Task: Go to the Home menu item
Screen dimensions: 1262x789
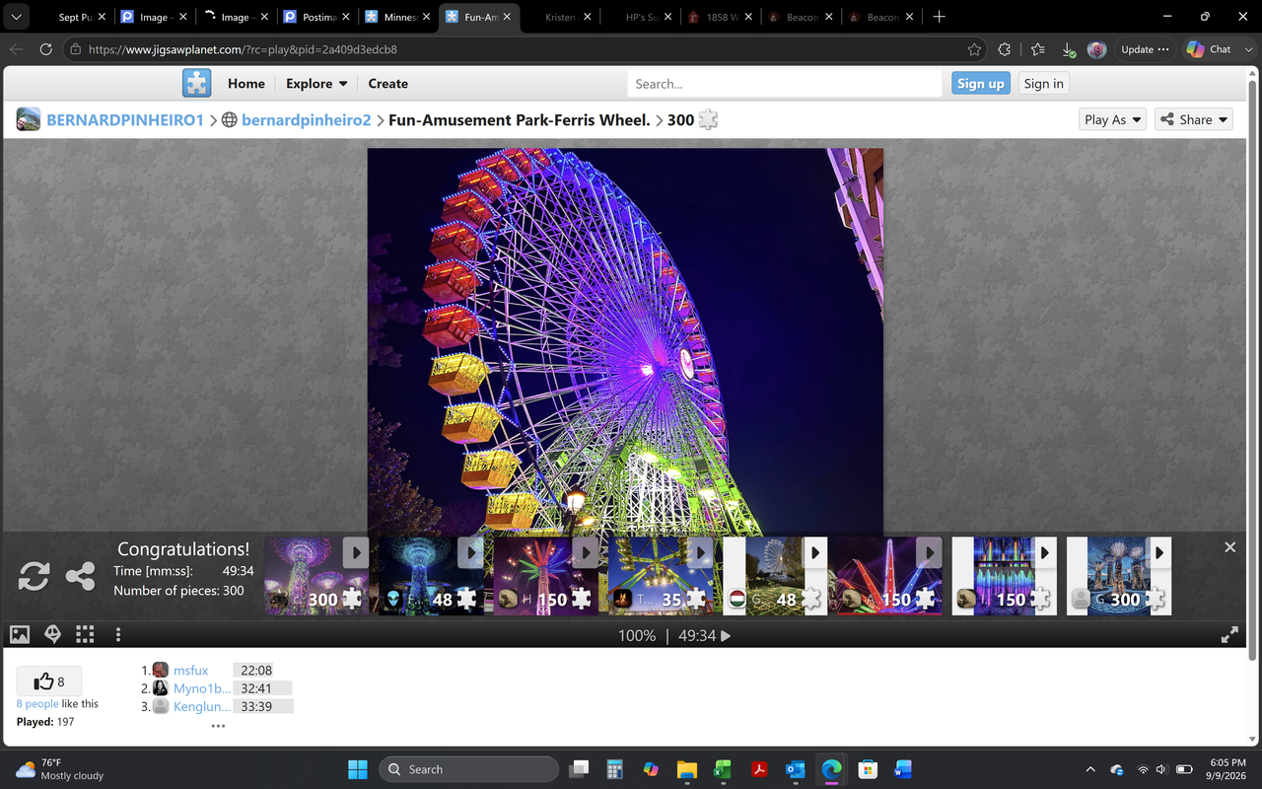Action: tap(246, 84)
